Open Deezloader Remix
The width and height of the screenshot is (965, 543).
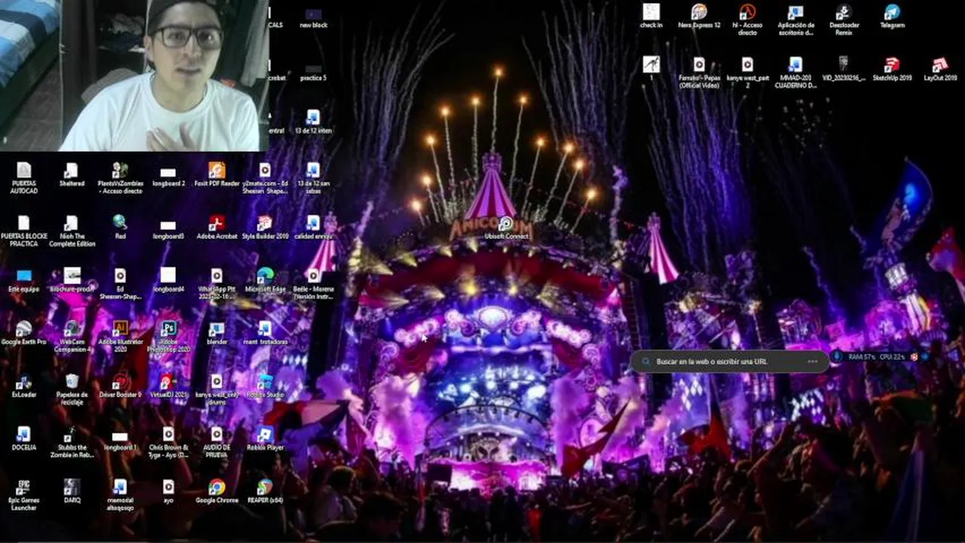843,20
